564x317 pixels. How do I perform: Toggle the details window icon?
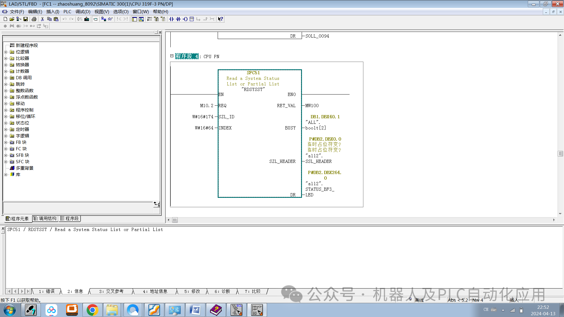coord(141,19)
